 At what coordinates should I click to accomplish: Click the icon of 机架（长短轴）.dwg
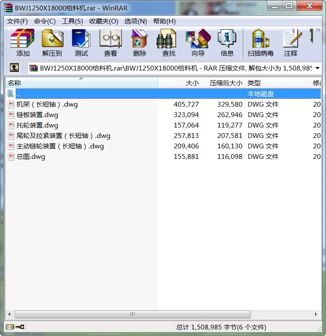[x=11, y=104]
